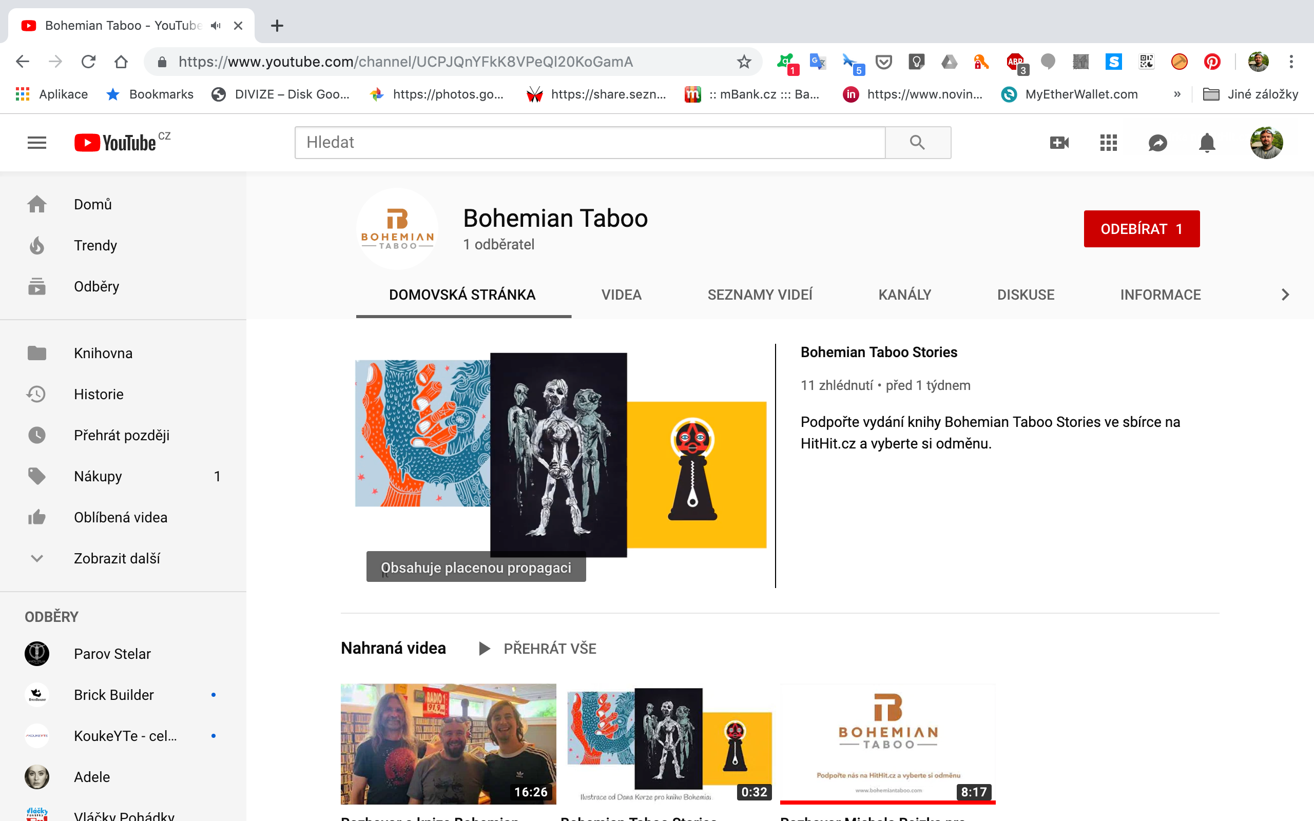Click the notifications bell icon
Image resolution: width=1314 pixels, height=821 pixels.
[1207, 143]
